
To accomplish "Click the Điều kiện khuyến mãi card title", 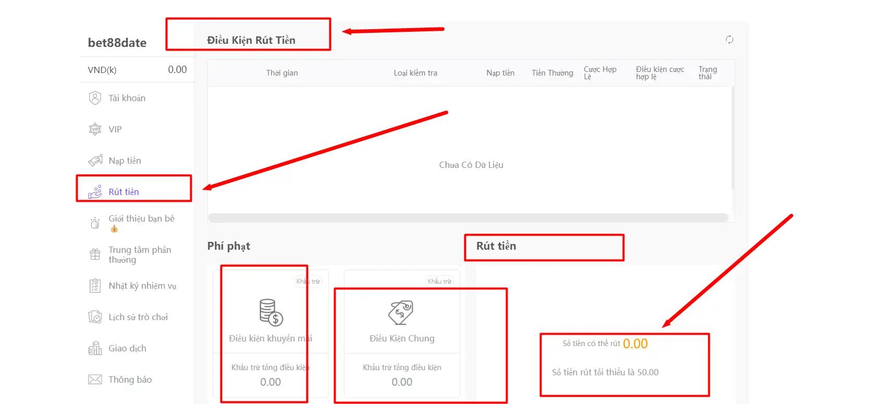I will tap(270, 338).
